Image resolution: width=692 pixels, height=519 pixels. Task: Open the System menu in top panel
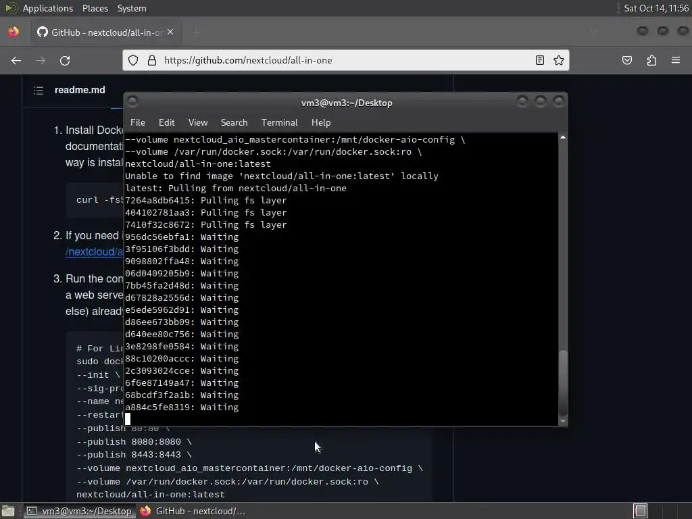coord(132,8)
